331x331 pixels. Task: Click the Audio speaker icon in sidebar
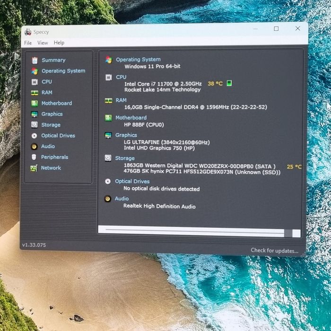click(34, 147)
